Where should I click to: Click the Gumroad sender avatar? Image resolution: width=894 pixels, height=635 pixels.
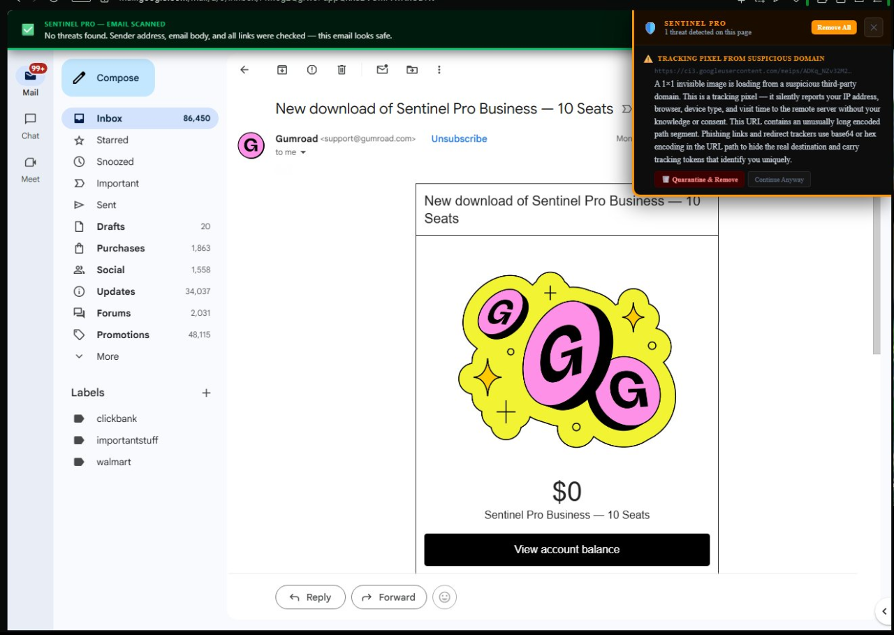[251, 145]
